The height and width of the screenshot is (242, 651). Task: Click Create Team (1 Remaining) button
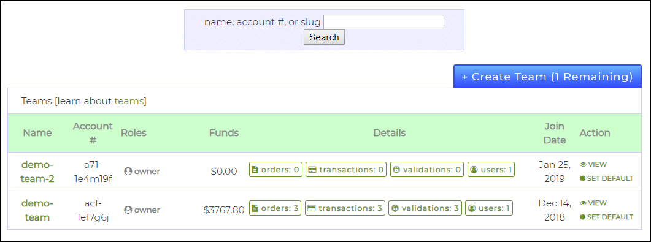pyautogui.click(x=547, y=76)
